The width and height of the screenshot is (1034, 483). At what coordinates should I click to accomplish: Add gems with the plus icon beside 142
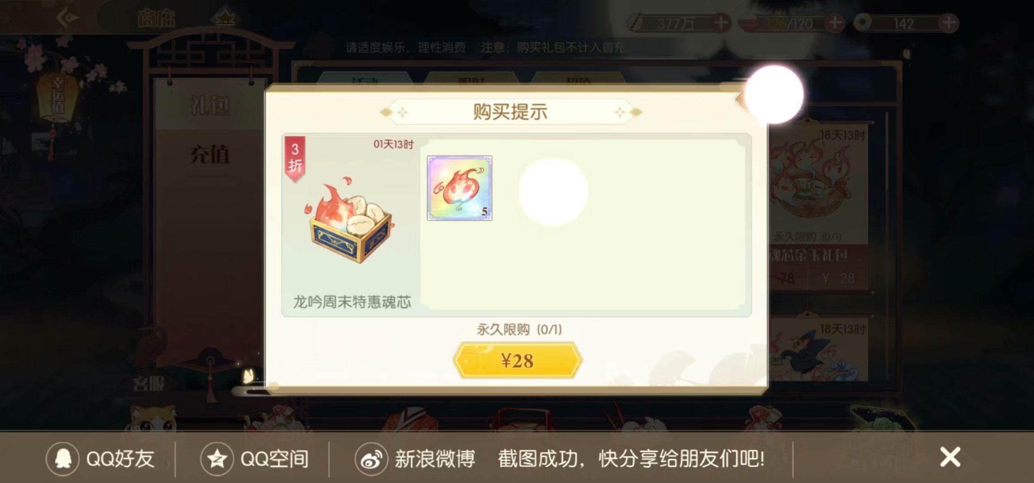click(949, 23)
